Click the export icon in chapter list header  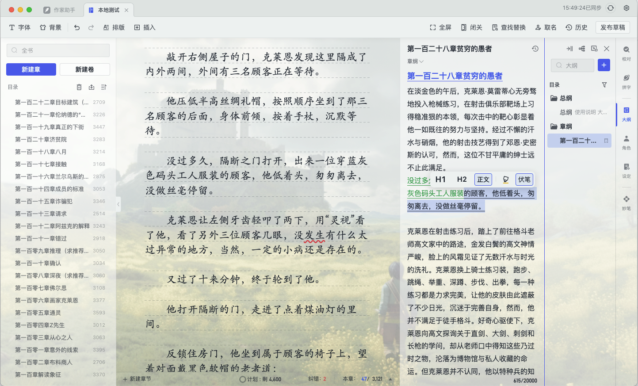(x=92, y=87)
